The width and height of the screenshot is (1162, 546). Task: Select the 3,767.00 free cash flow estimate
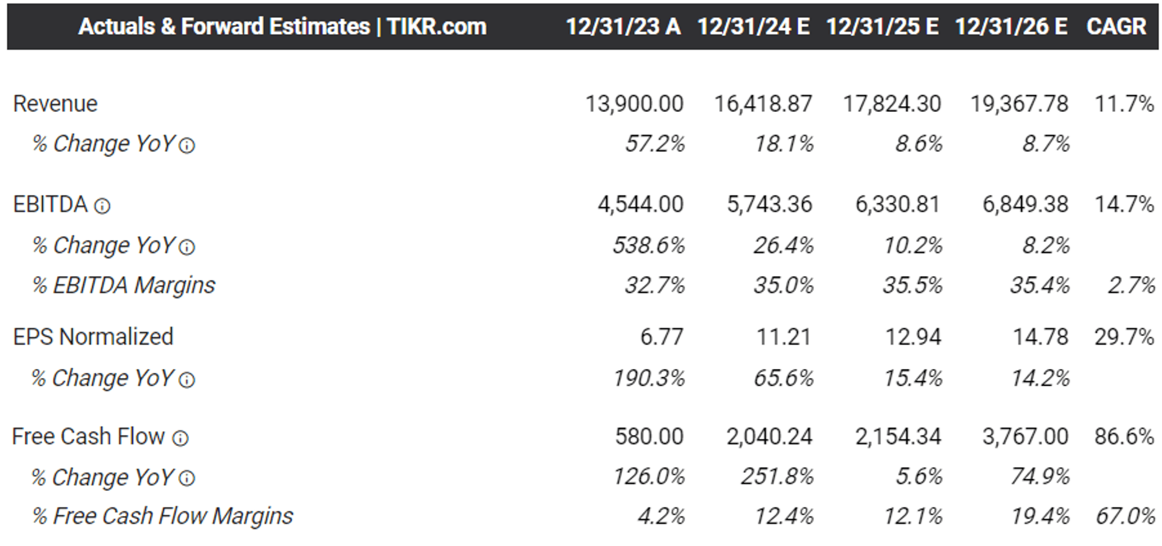coord(1025,436)
